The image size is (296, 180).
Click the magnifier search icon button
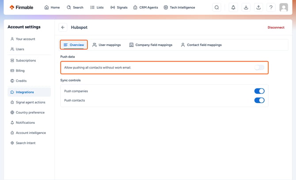(x=217, y=8)
